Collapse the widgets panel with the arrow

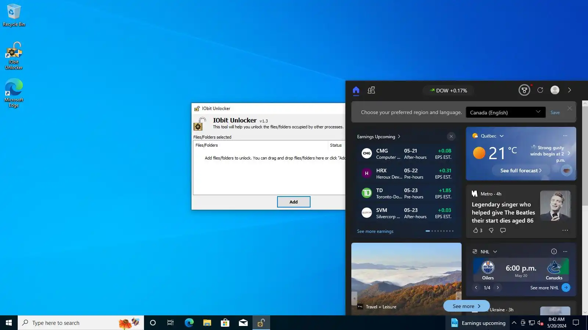pos(570,90)
